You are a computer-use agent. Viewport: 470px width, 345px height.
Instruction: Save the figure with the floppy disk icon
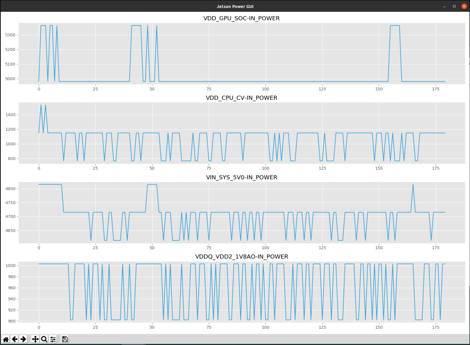(64, 339)
